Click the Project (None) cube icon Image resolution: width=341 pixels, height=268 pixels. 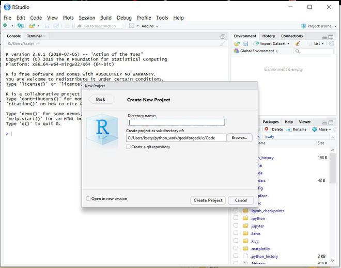point(303,26)
